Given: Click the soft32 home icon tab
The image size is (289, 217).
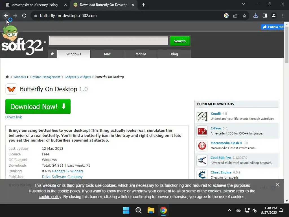Looking at the screenshot, I should coord(52,54).
